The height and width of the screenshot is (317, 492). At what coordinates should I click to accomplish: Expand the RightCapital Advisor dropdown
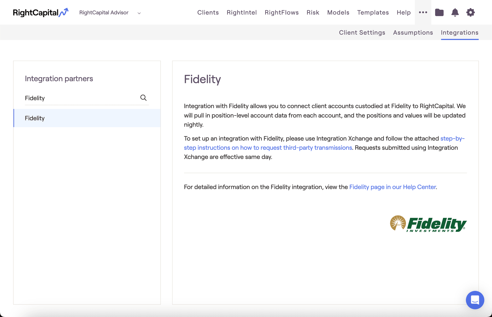tap(110, 13)
